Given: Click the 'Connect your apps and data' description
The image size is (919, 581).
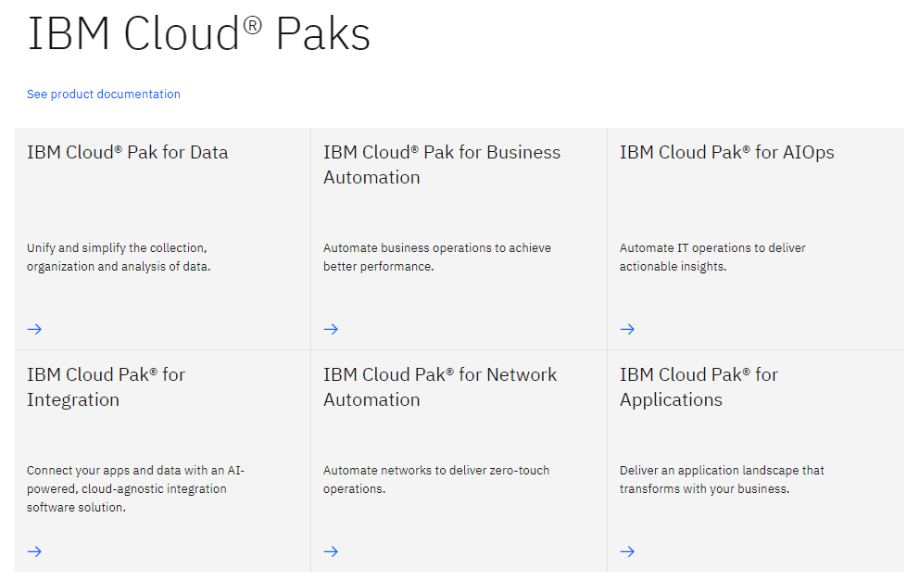Looking at the screenshot, I should (135, 488).
